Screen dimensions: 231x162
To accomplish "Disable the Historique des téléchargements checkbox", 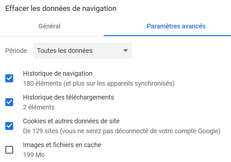I will point(9,102).
